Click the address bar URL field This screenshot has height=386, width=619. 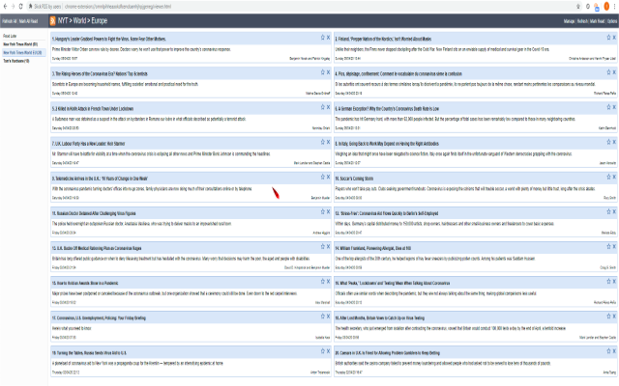(x=300, y=7)
